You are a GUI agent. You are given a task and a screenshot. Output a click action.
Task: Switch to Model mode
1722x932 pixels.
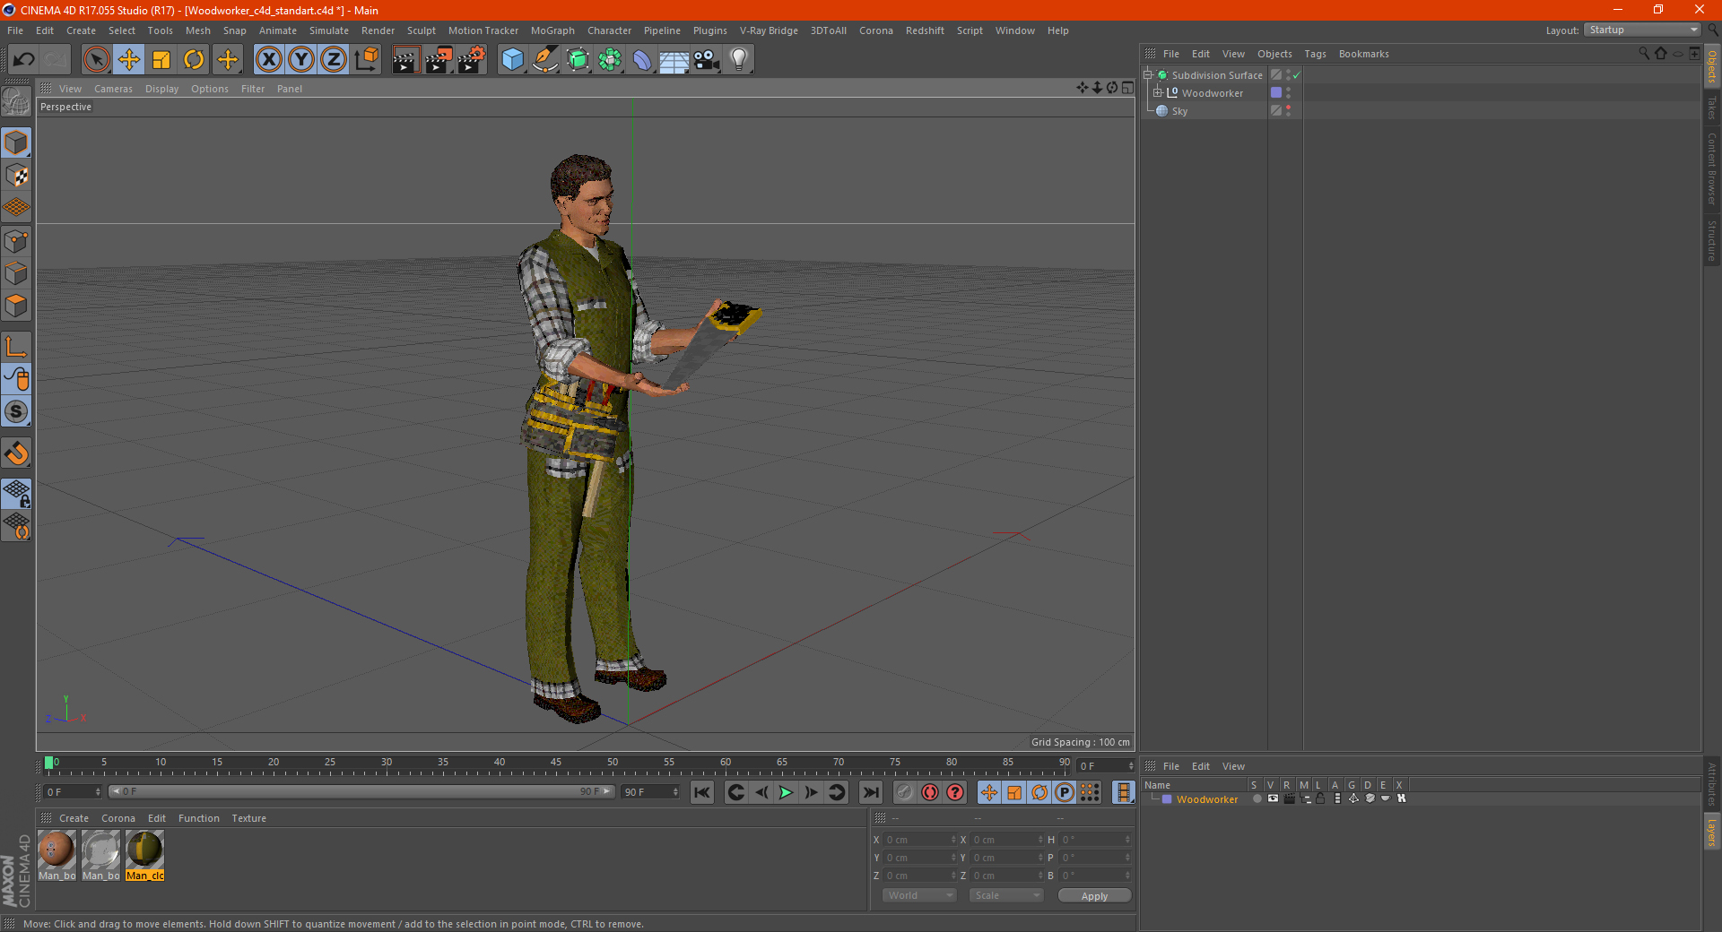(16, 142)
